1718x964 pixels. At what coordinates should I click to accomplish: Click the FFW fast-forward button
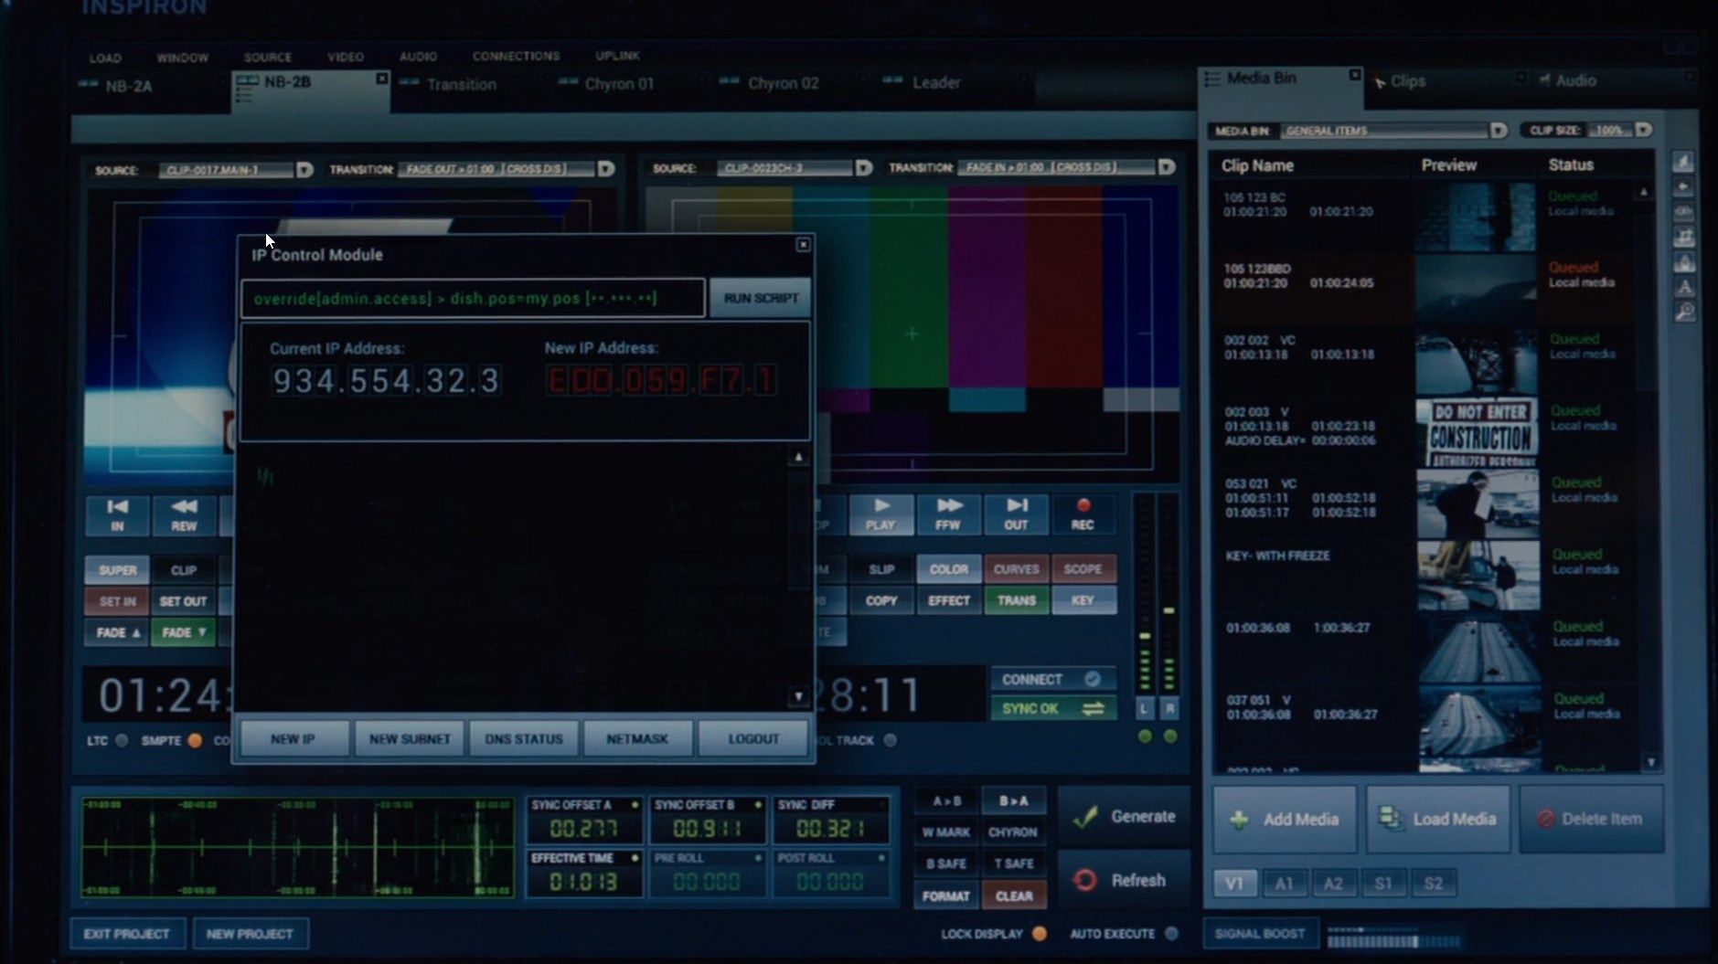[948, 514]
